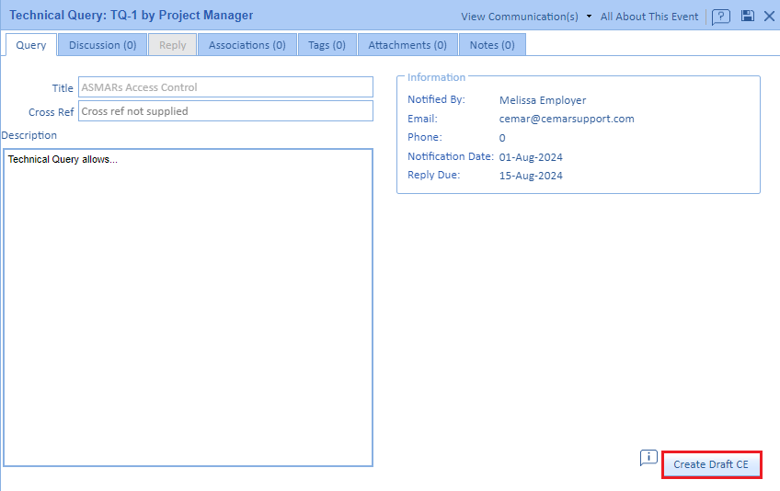
Task: Click the arrow beside View Communication(s)
Action: [x=589, y=17]
